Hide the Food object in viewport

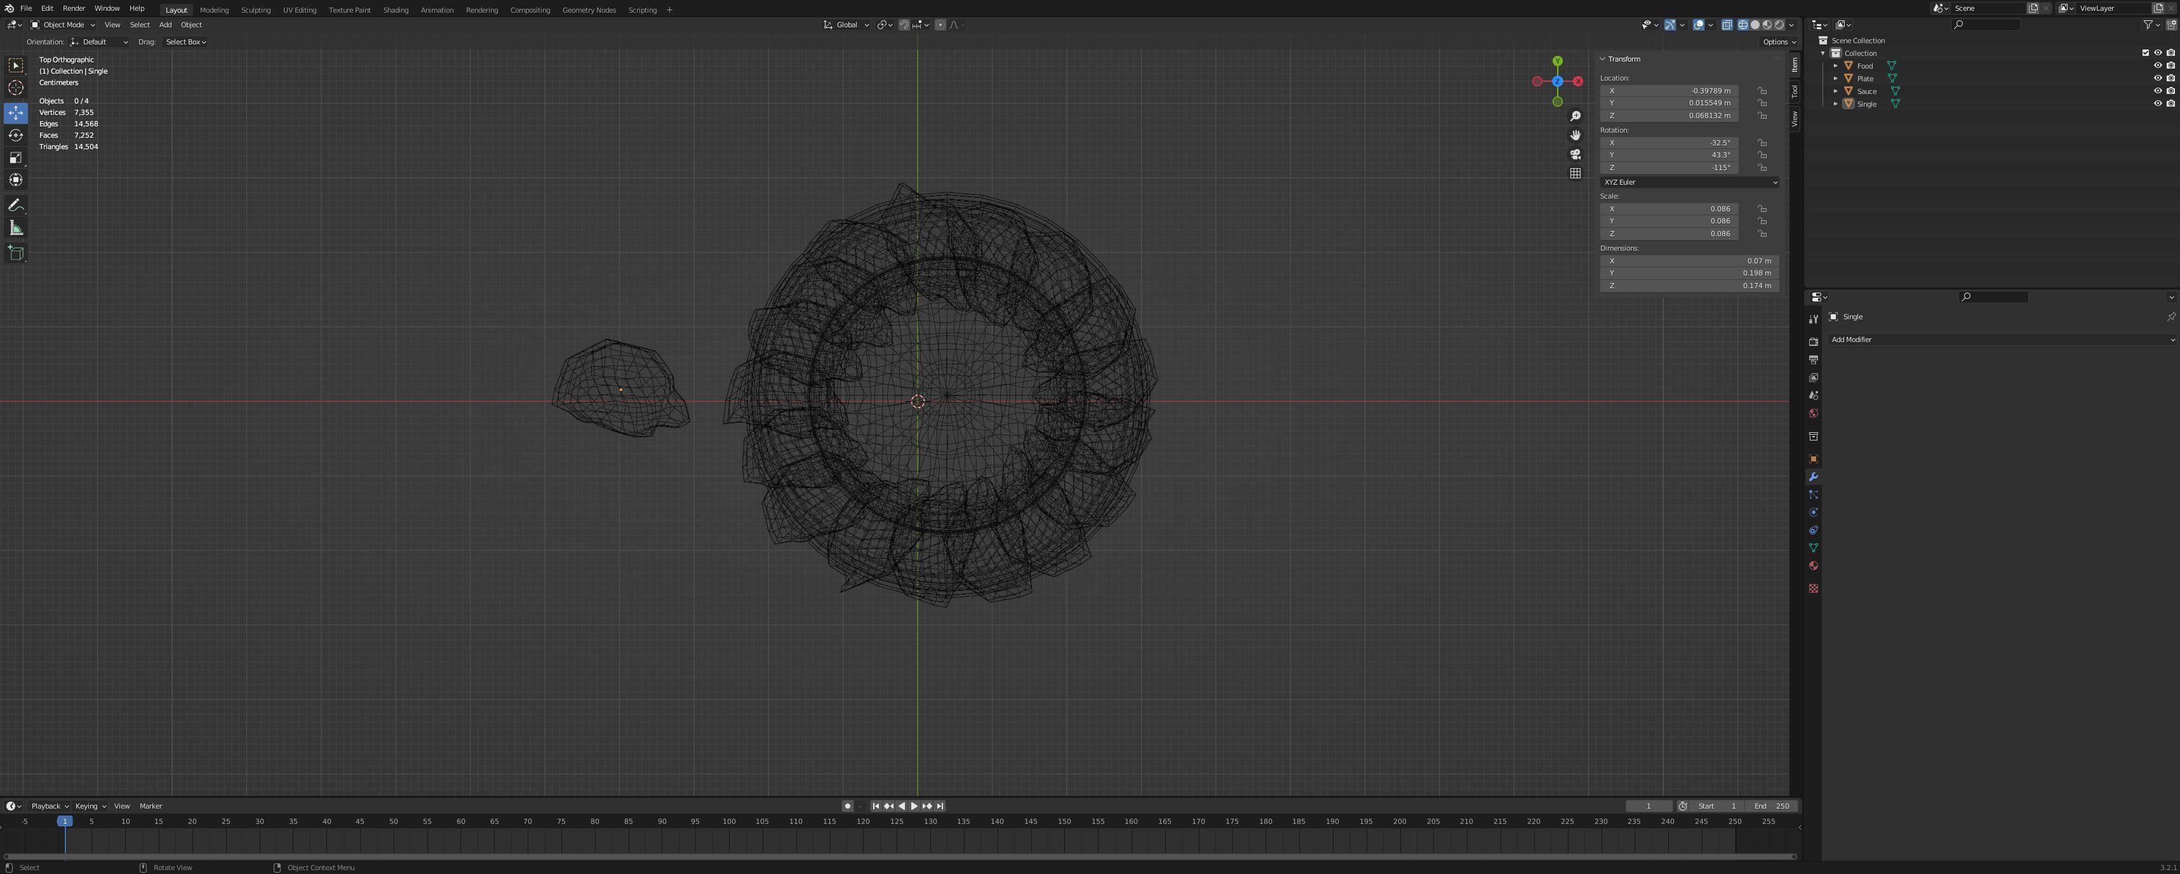click(2157, 65)
